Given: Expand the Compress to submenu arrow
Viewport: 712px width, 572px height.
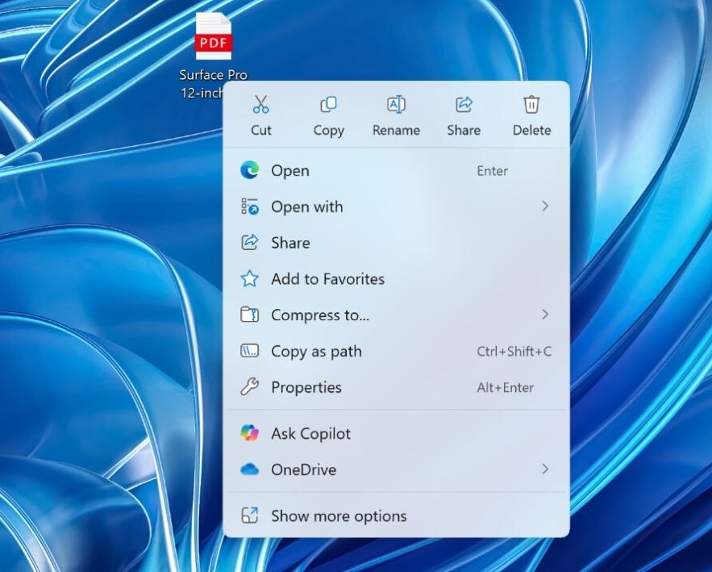Looking at the screenshot, I should click(x=545, y=315).
